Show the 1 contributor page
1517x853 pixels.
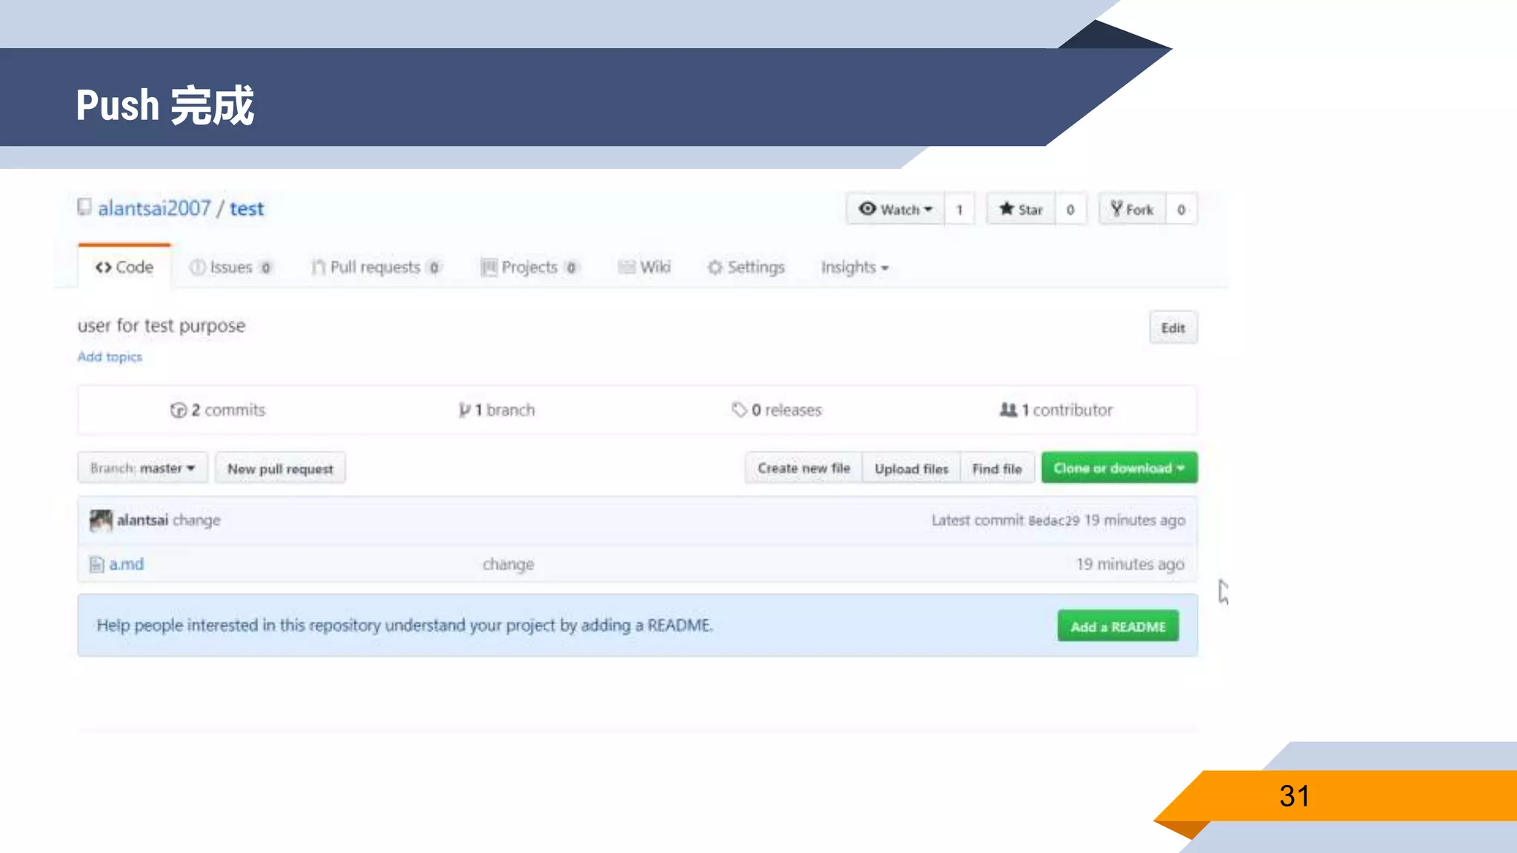point(1056,409)
